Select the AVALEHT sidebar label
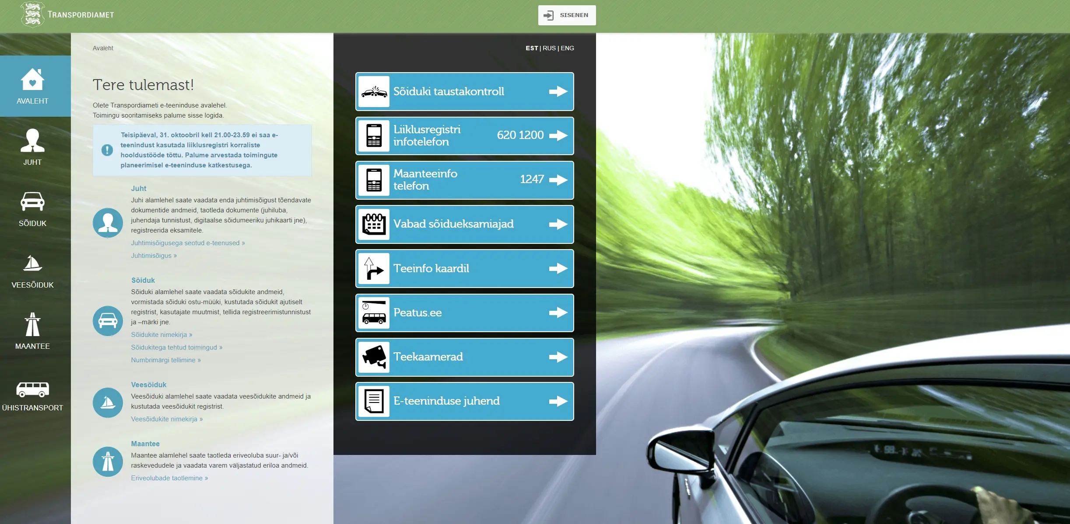Screen dimensions: 1070x524 tap(32, 101)
